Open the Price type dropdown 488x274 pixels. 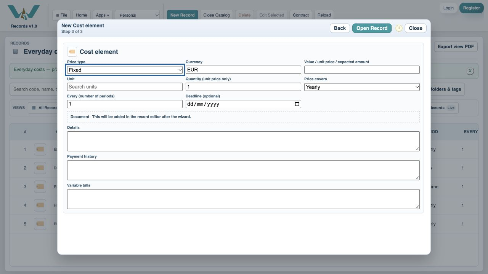[x=125, y=70]
